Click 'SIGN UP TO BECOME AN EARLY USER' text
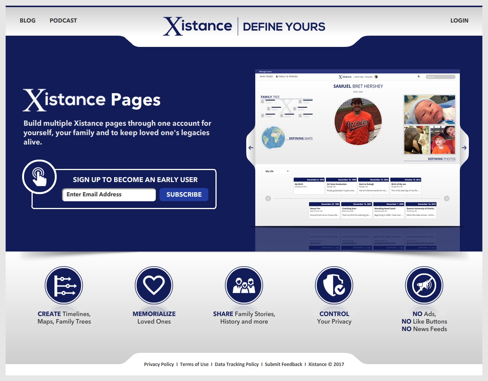 coord(135,180)
